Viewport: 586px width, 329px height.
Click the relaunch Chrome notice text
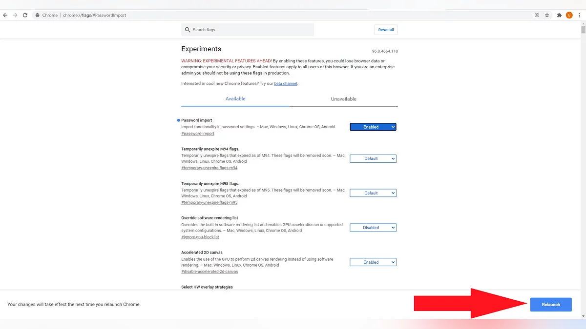pos(74,304)
